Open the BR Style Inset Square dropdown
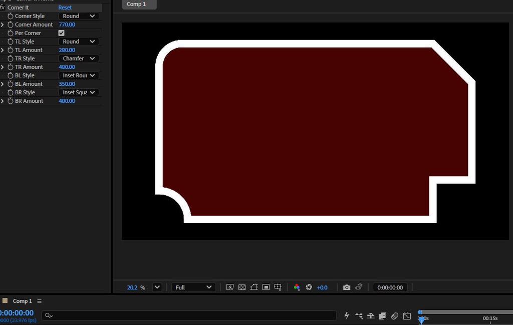Screen dimensions: 513x325 (x=79, y=93)
